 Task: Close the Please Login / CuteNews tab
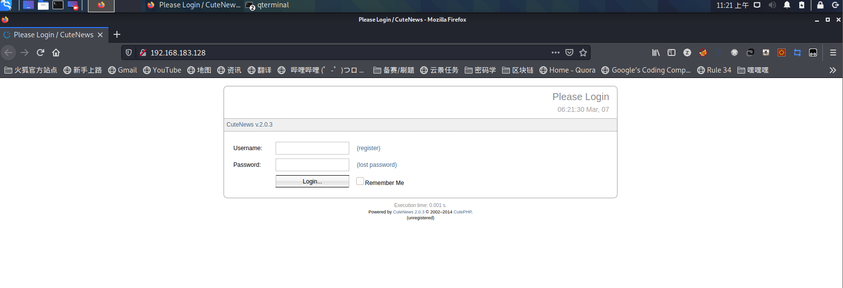[x=100, y=35]
